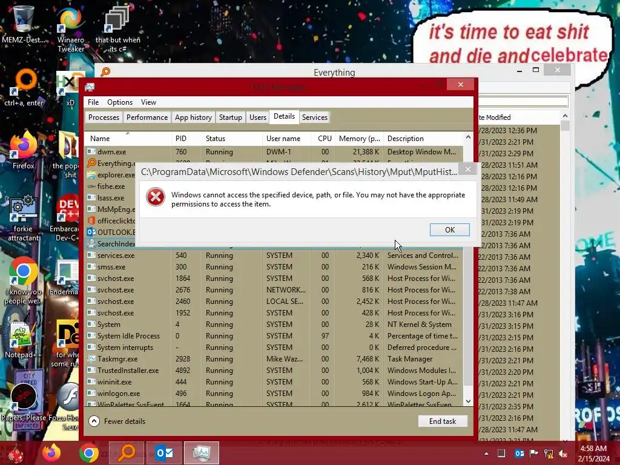Open the File menu in Task Manager
This screenshot has width=620, height=465.
coord(93,102)
